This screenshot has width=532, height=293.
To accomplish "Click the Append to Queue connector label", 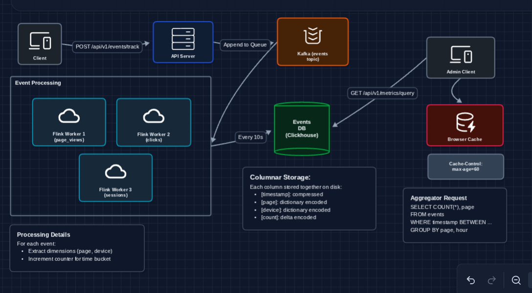I will click(x=245, y=44).
